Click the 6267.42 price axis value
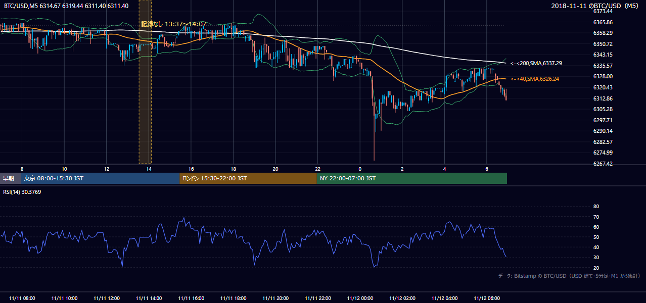This screenshot has height=303, width=646. 603,164
